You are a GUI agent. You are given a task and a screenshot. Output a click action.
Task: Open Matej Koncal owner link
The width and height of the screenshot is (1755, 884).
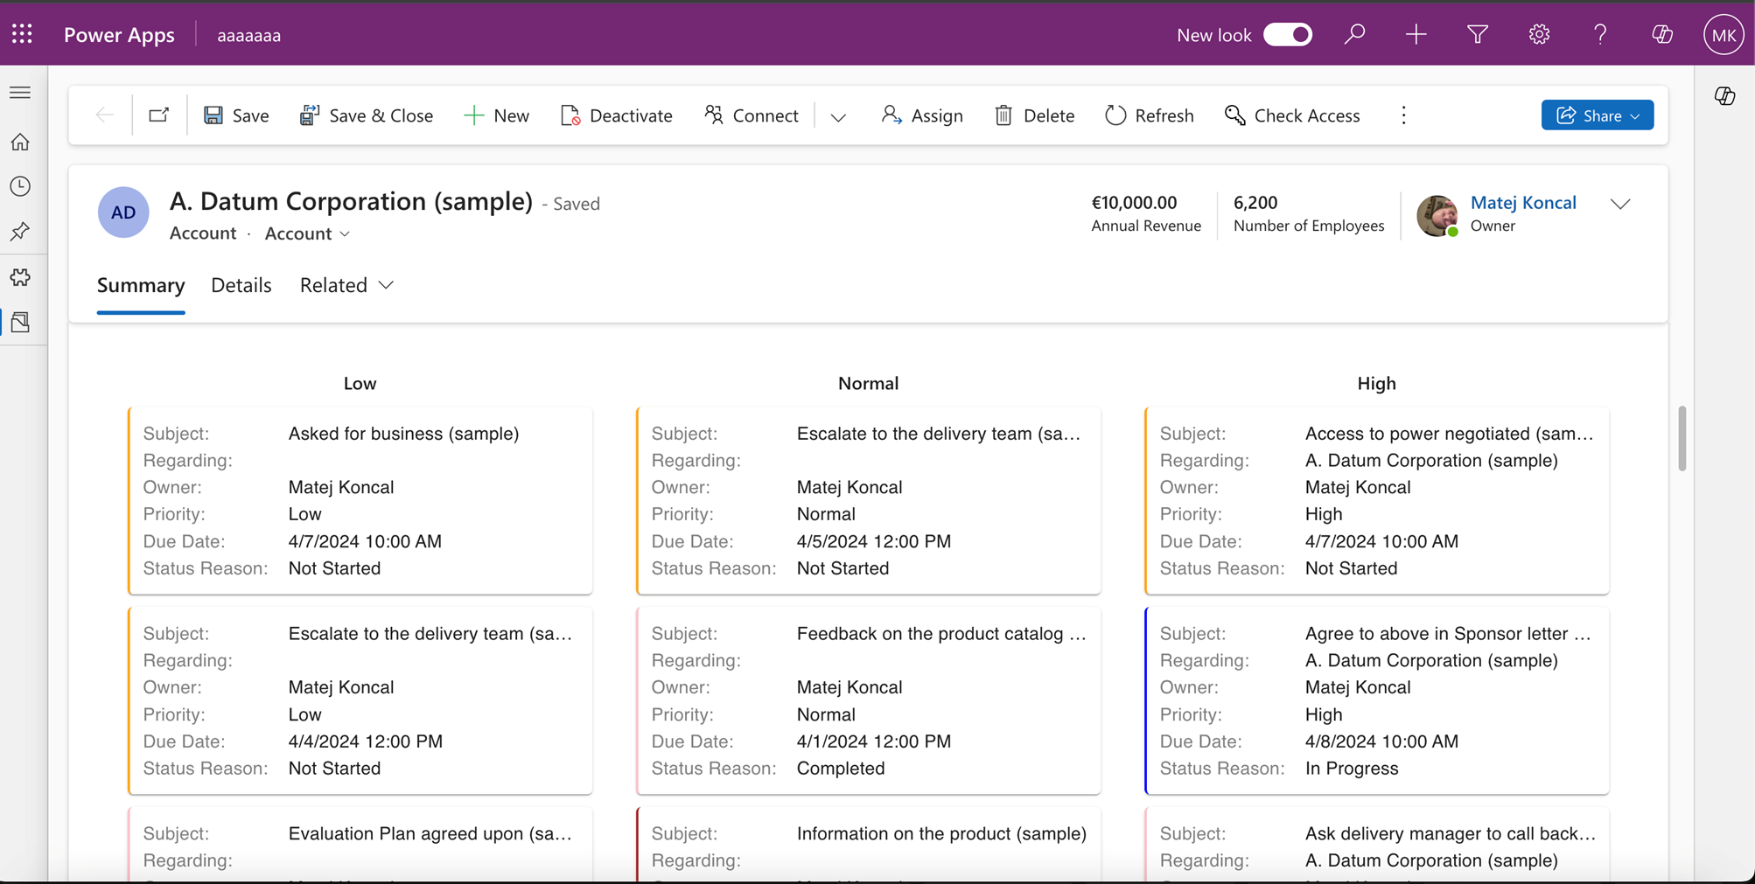pyautogui.click(x=1522, y=202)
